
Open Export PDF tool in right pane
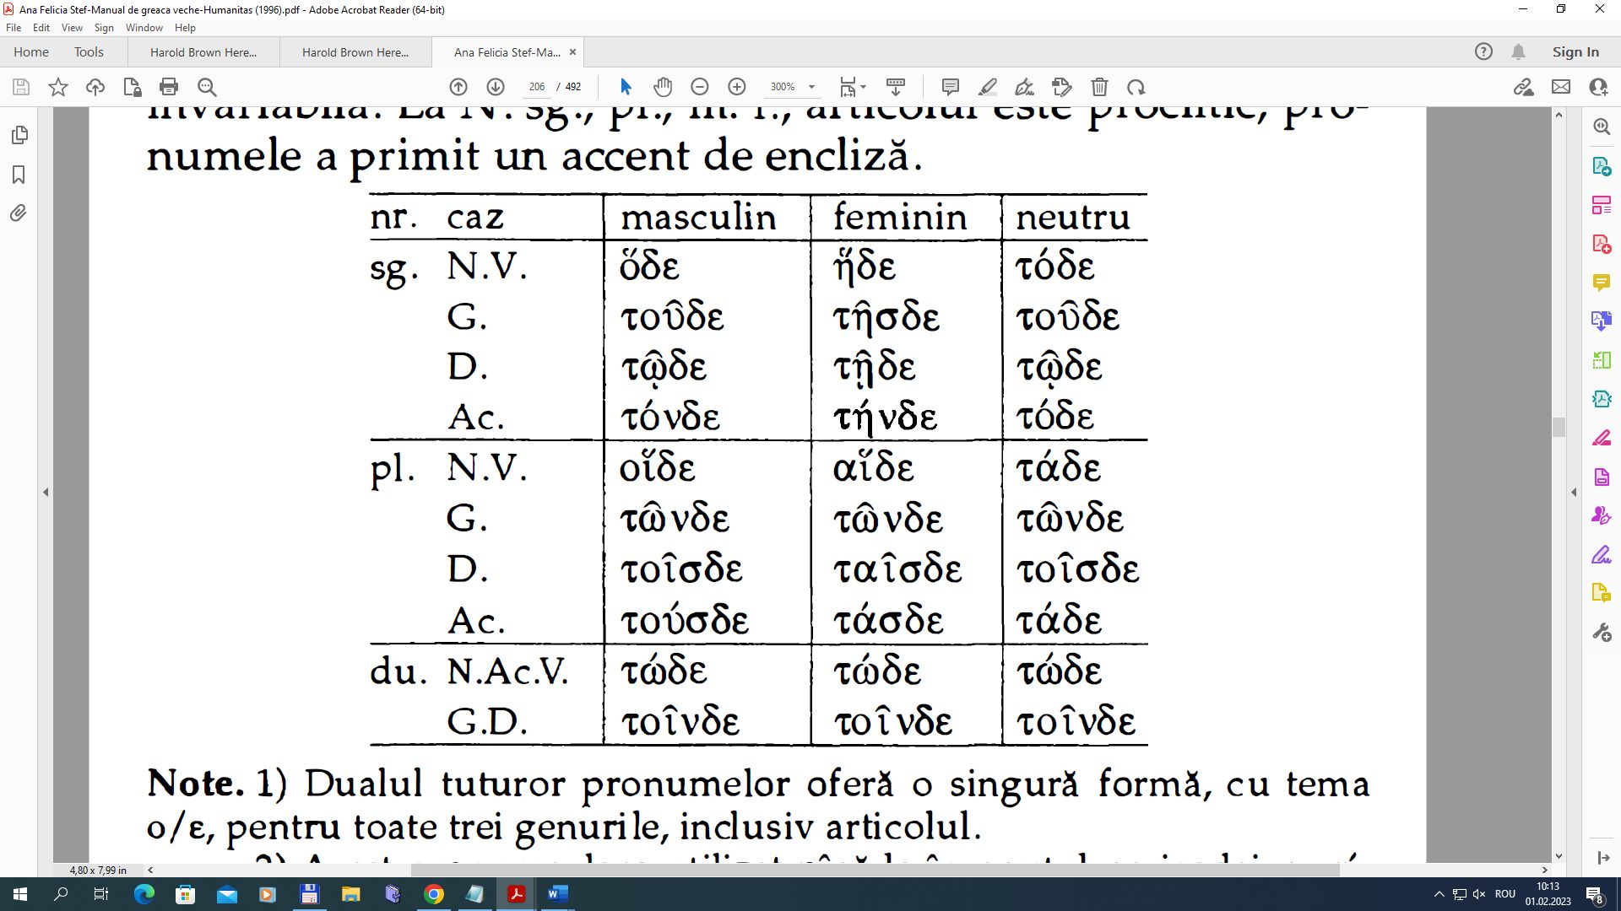1602,166
